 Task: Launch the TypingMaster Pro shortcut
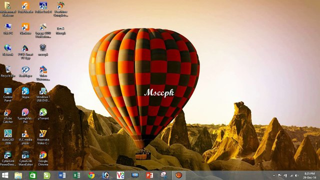coord(25,116)
